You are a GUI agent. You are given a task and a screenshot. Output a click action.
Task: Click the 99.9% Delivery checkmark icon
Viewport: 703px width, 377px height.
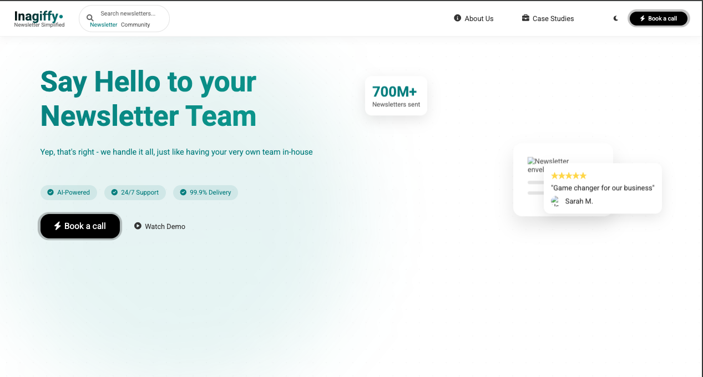tap(183, 192)
